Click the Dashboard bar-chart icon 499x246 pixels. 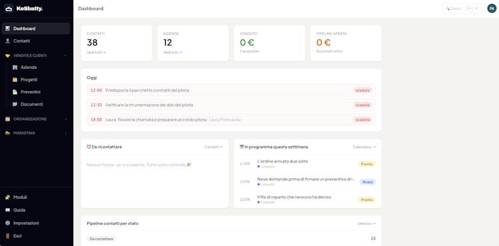(7, 29)
